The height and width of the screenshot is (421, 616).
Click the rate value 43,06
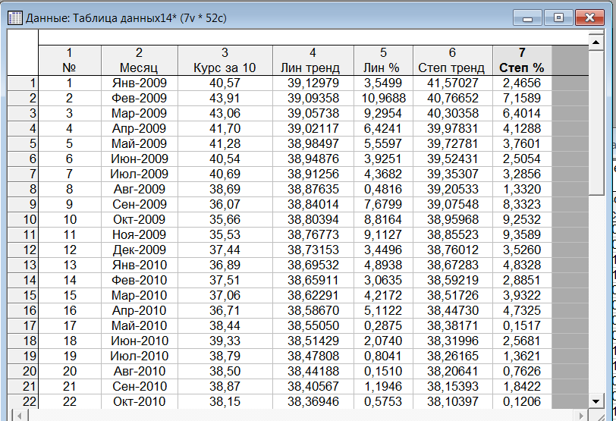225,114
